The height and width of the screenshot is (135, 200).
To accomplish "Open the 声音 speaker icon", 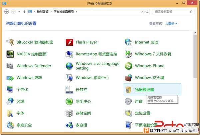I will [x=128, y=101].
